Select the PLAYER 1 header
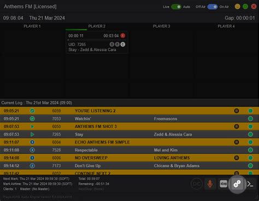This screenshot has width=259, height=201. [x=32, y=26]
